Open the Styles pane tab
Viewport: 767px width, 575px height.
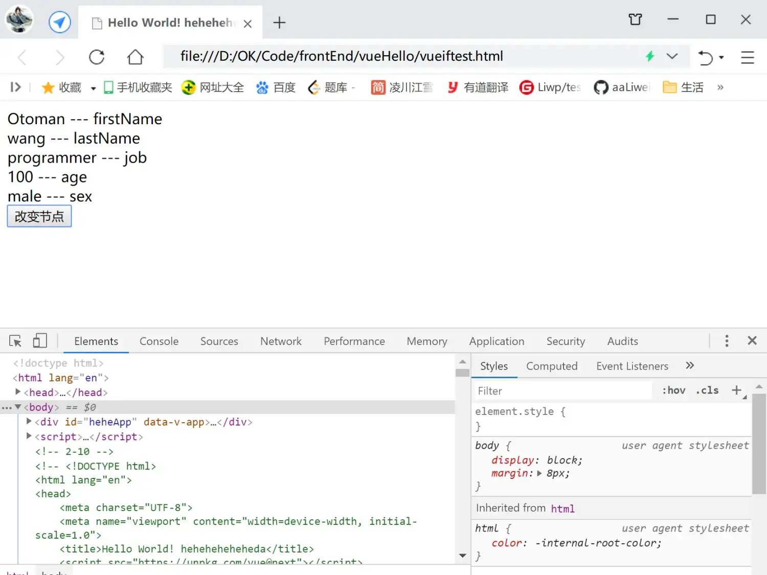[x=494, y=366]
